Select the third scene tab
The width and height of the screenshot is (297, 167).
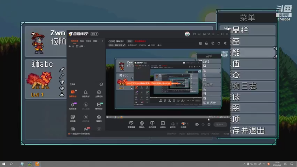tap(88, 41)
